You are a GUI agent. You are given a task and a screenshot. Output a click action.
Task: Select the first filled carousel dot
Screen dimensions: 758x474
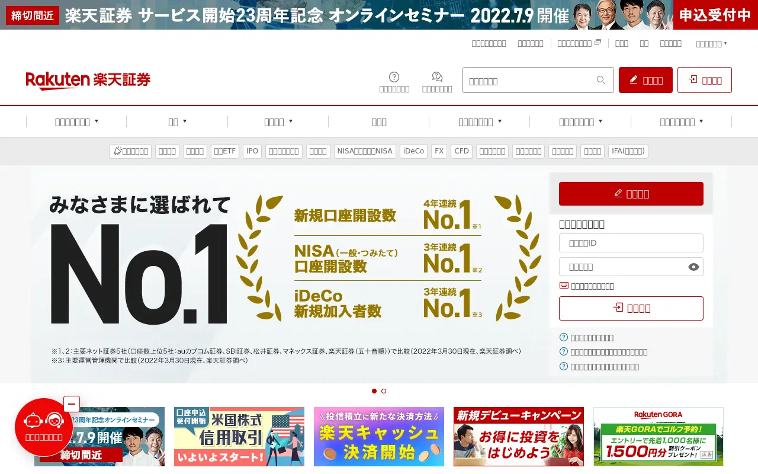coord(374,391)
